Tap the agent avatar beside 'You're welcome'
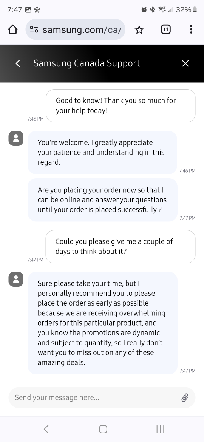204x442 pixels. click(x=16, y=138)
